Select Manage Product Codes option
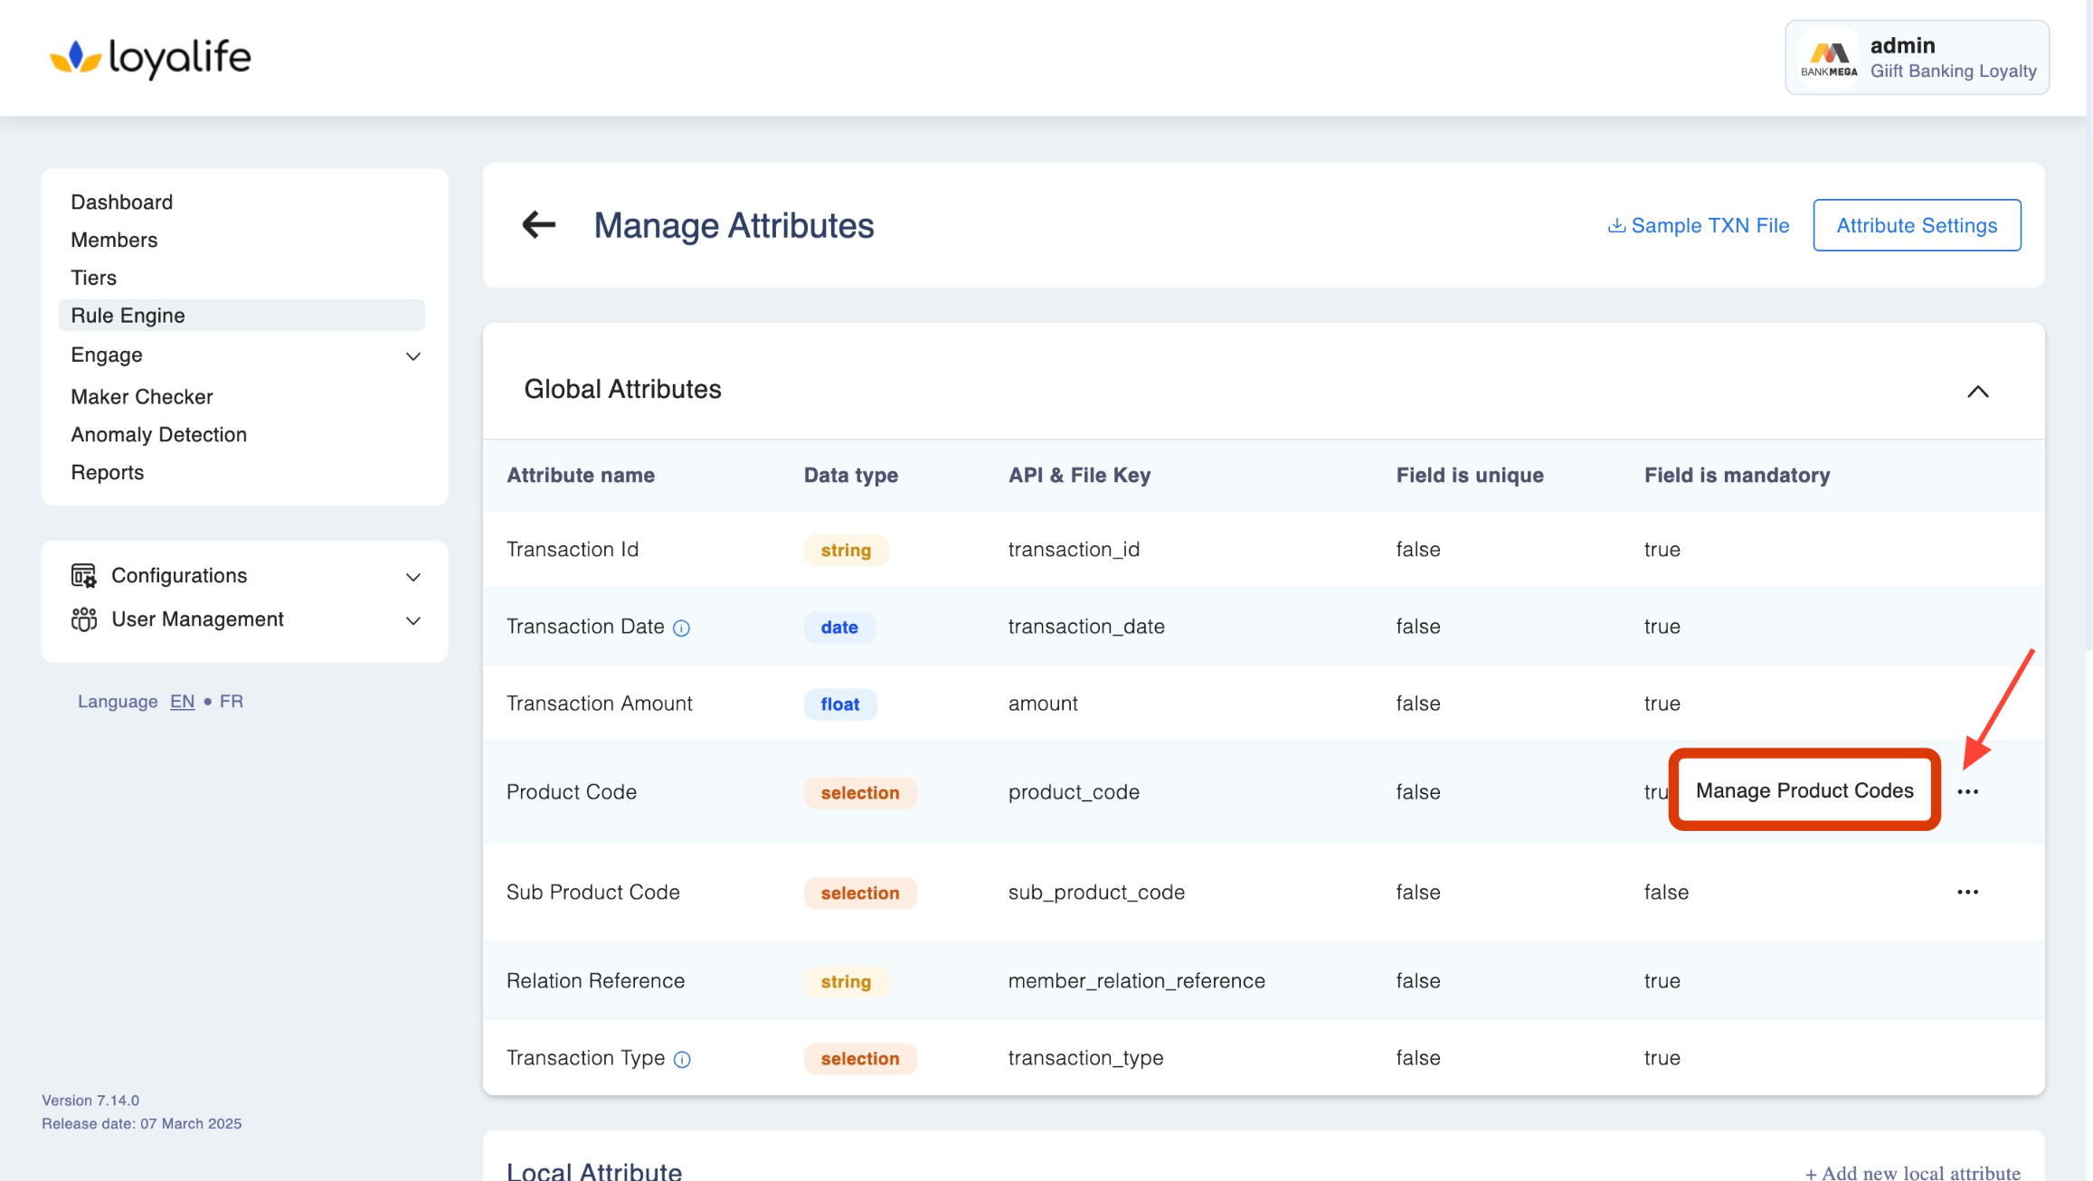The width and height of the screenshot is (2093, 1181). pyautogui.click(x=1804, y=790)
